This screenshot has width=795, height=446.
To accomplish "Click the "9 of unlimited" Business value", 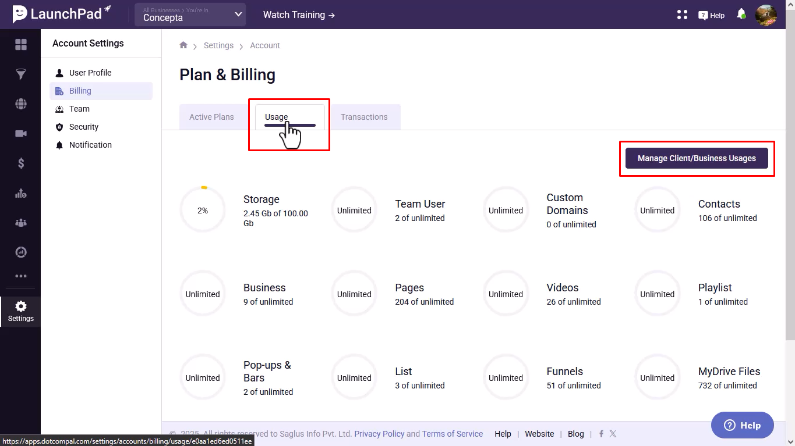I will pyautogui.click(x=268, y=302).
